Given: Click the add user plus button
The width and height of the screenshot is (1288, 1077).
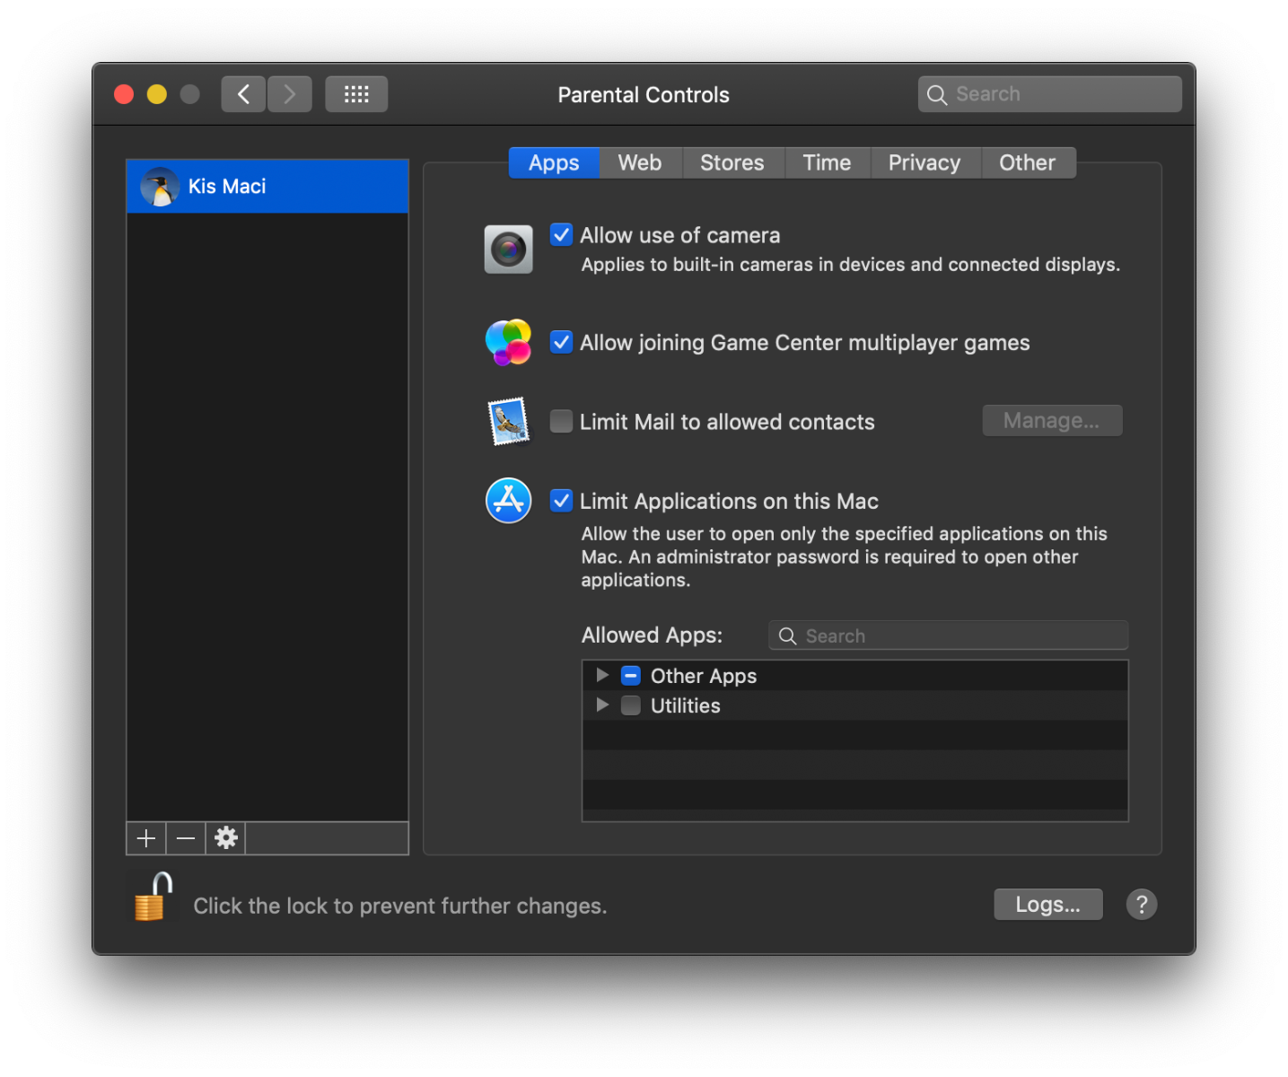Looking at the screenshot, I should click(146, 838).
